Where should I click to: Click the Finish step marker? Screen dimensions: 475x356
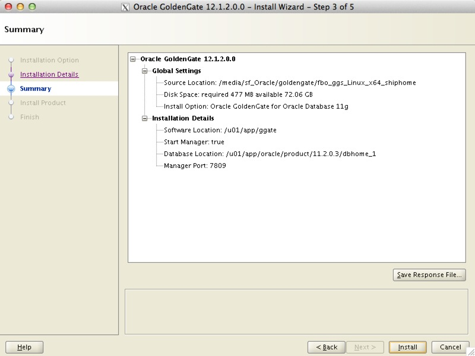(x=11, y=117)
